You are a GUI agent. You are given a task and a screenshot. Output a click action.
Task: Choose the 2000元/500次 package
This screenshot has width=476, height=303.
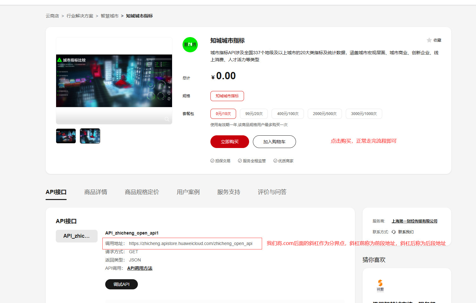[325, 114]
